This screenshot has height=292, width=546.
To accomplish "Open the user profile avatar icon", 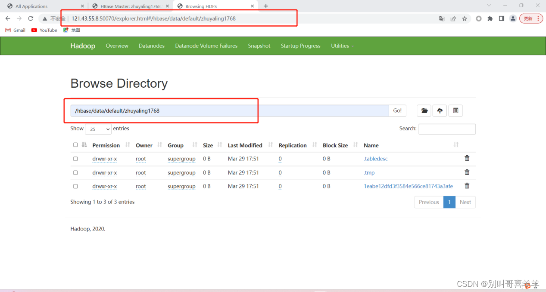I will point(513,18).
